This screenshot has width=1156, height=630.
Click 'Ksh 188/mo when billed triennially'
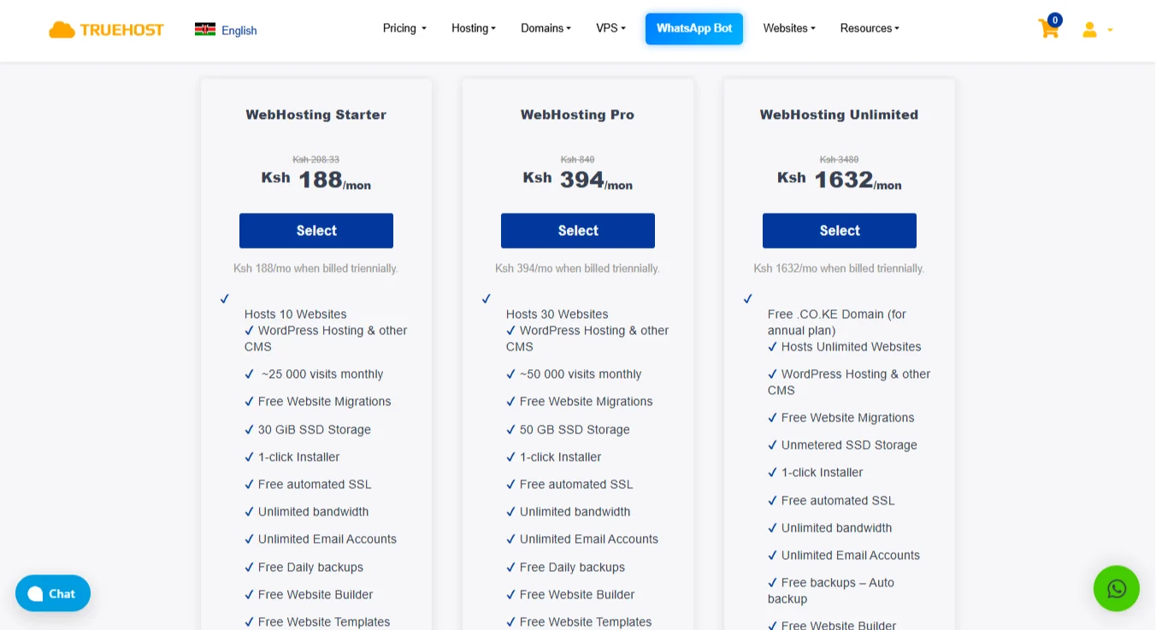(x=316, y=268)
